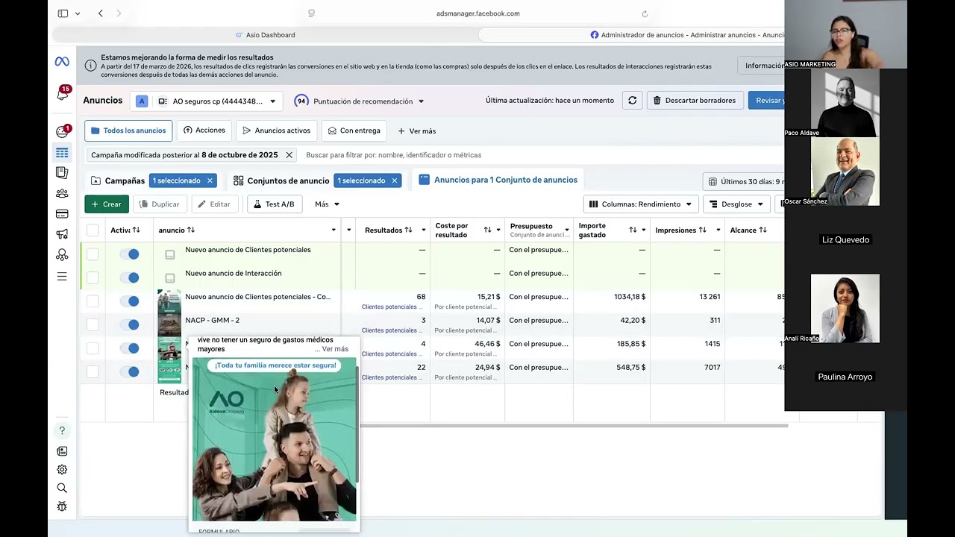
Task: Toggle off the first Clientes potenciales draft ad
Action: coord(129,254)
